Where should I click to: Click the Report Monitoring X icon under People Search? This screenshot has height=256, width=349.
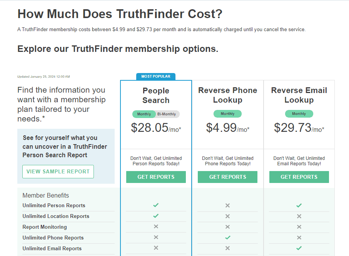coord(156,226)
